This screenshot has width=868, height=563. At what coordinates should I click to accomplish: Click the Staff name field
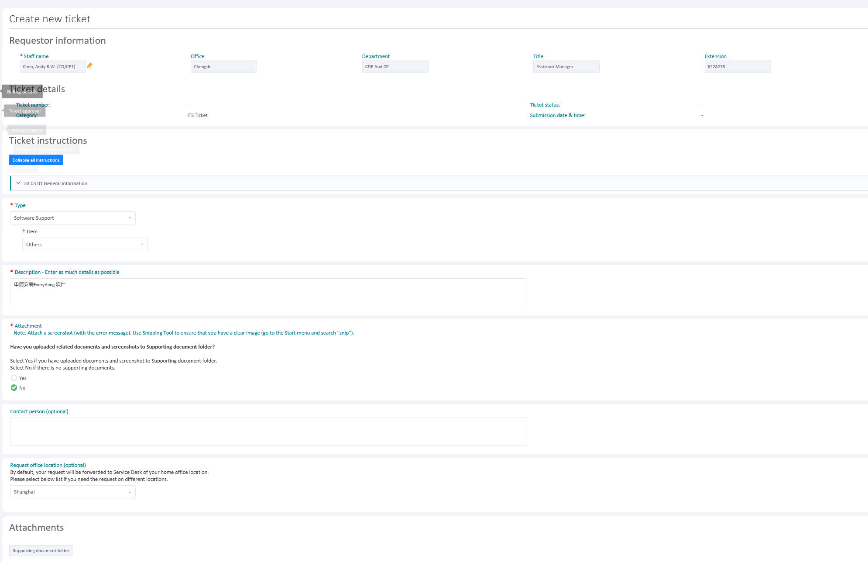tap(52, 67)
